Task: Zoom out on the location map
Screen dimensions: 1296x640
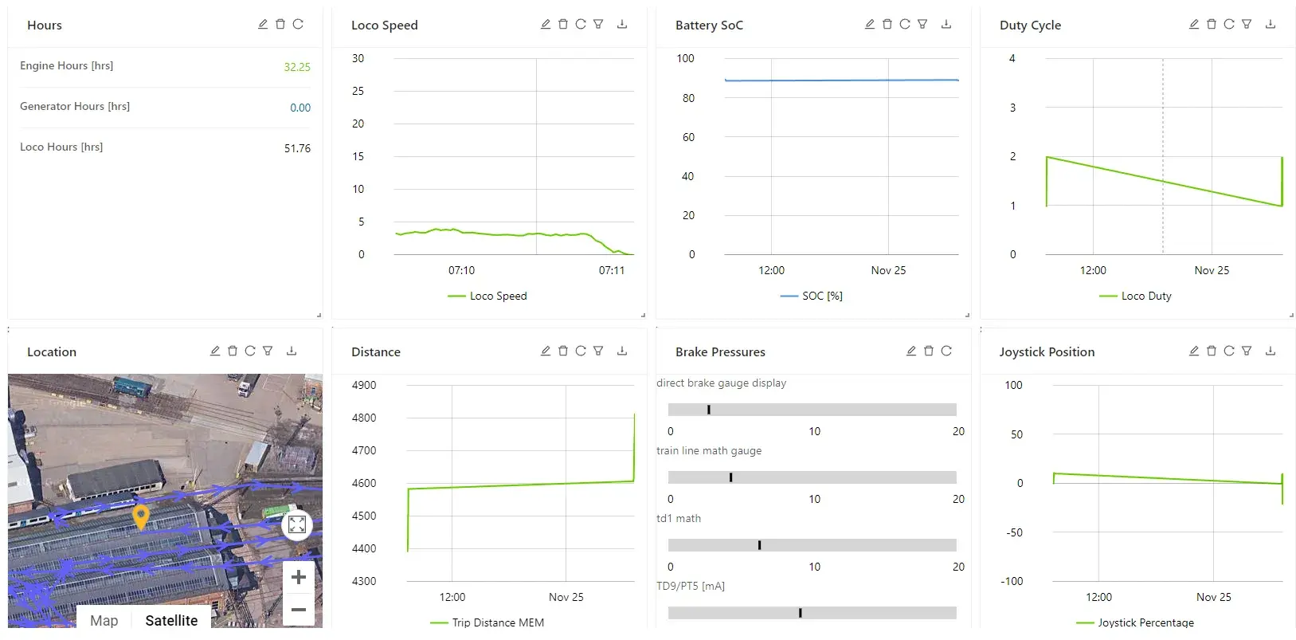Action: 299,611
